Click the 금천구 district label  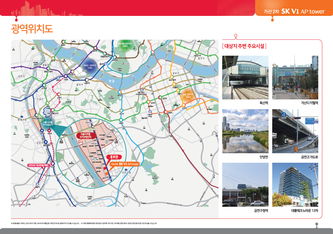[x=40, y=143]
